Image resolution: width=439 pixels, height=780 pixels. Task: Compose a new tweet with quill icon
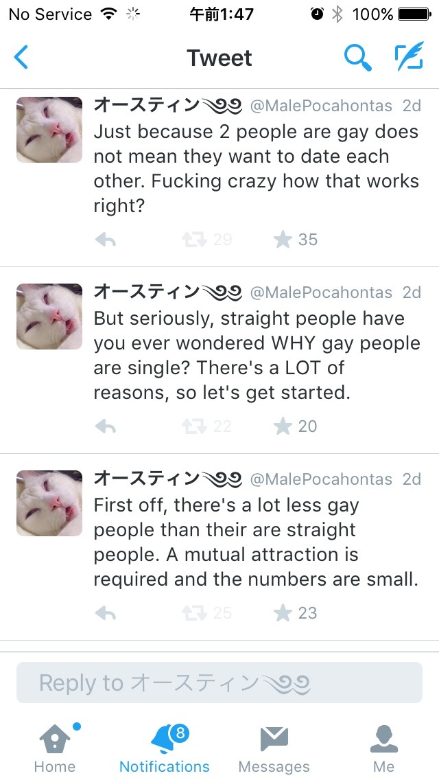click(x=409, y=58)
